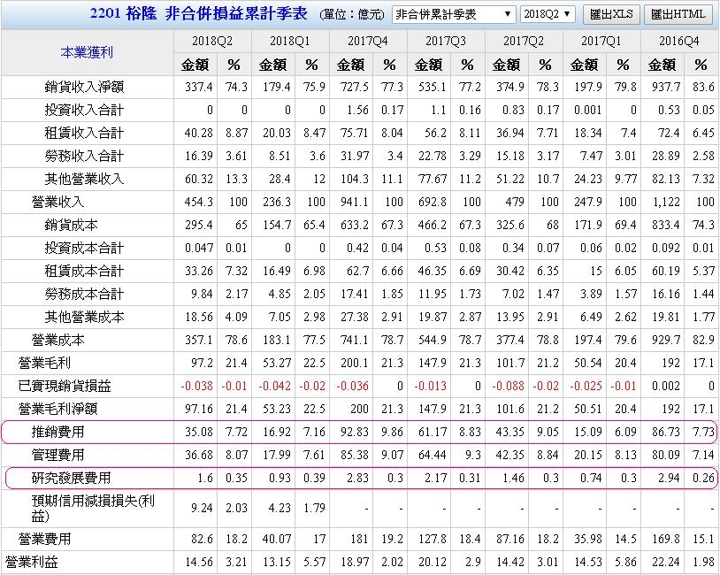The image size is (720, 575).
Task: Select the 營業利益 row label
Action: point(31,562)
